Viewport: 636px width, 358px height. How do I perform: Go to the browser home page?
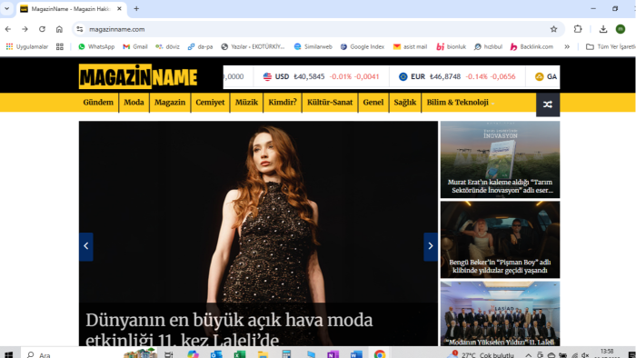[x=59, y=29]
